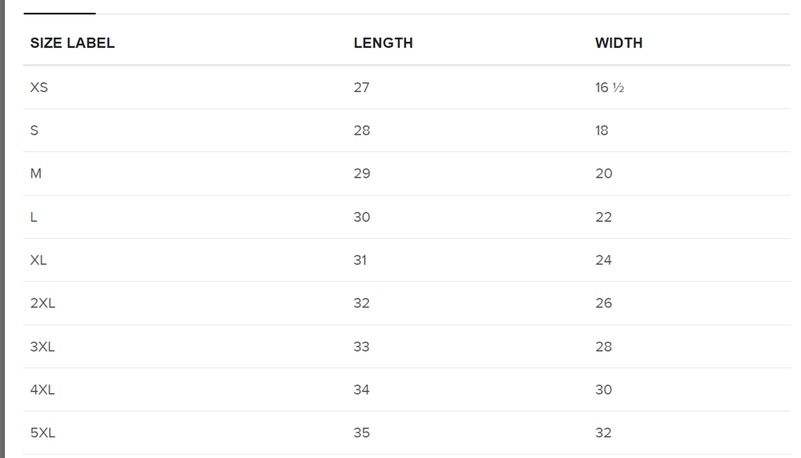This screenshot has width=801, height=458.
Task: Click the active tab underline indicator
Action: [59, 14]
